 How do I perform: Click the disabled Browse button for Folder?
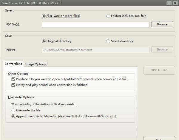[162, 49]
